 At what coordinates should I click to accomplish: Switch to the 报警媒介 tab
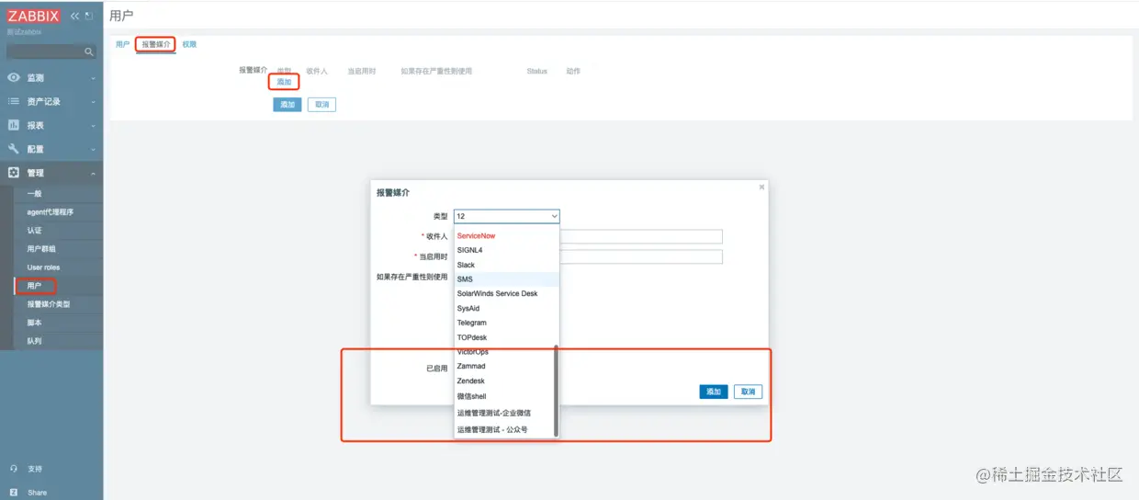(x=156, y=44)
